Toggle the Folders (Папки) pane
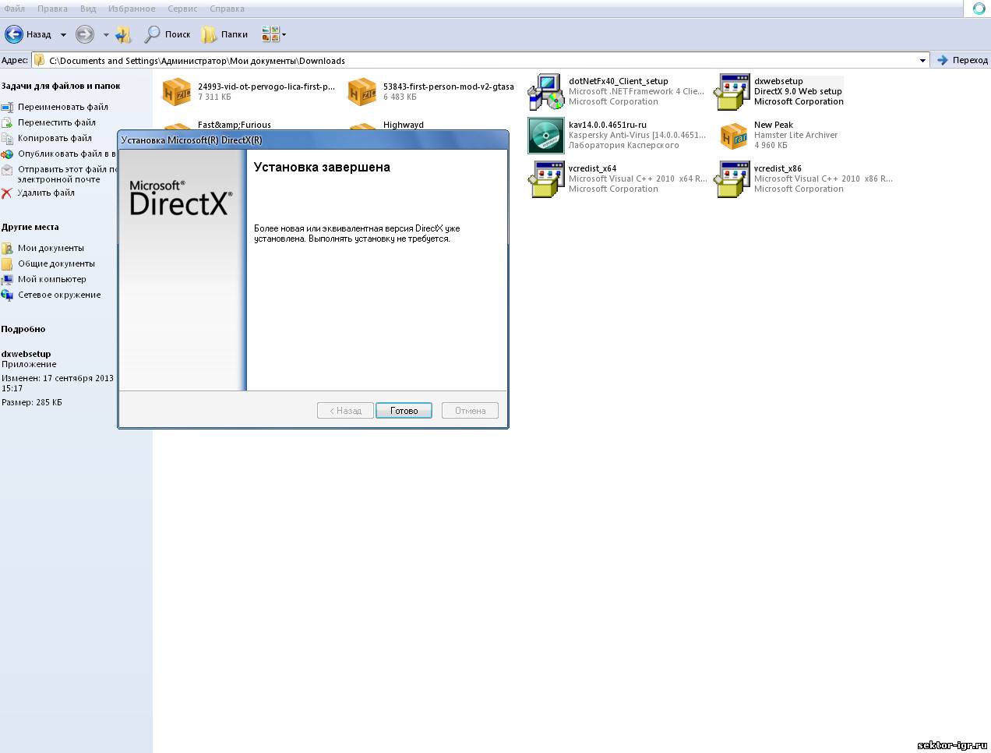 (x=224, y=34)
